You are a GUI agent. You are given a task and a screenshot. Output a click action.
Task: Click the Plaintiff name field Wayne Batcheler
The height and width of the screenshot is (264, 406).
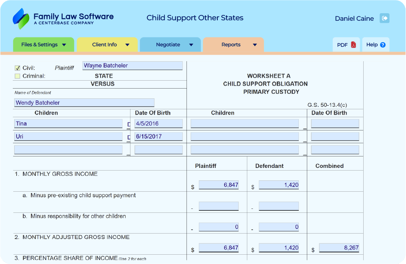[x=132, y=66]
